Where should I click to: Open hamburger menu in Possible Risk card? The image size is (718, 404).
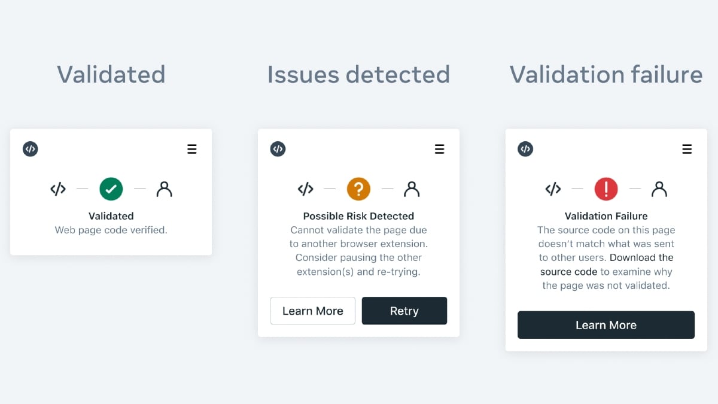point(440,149)
